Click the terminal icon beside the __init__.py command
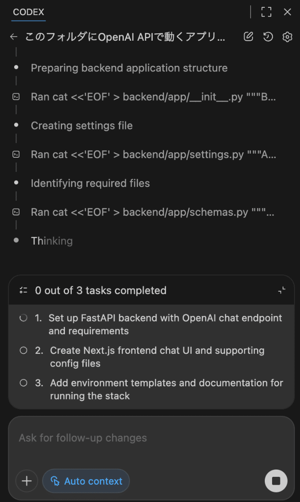300x502 pixels. coord(16,97)
